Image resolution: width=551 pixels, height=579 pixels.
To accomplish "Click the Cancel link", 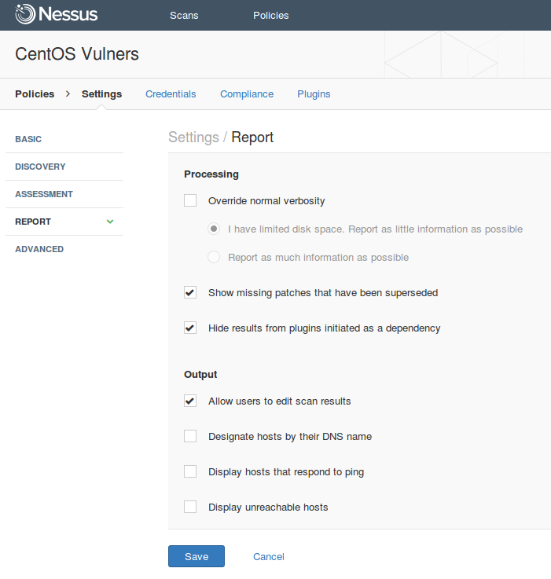I will coord(269,557).
